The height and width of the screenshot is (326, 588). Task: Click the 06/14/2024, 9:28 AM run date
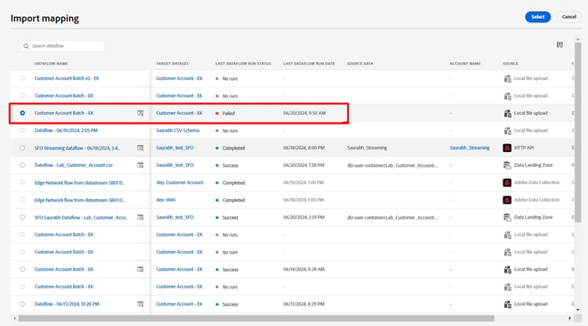tap(304, 270)
